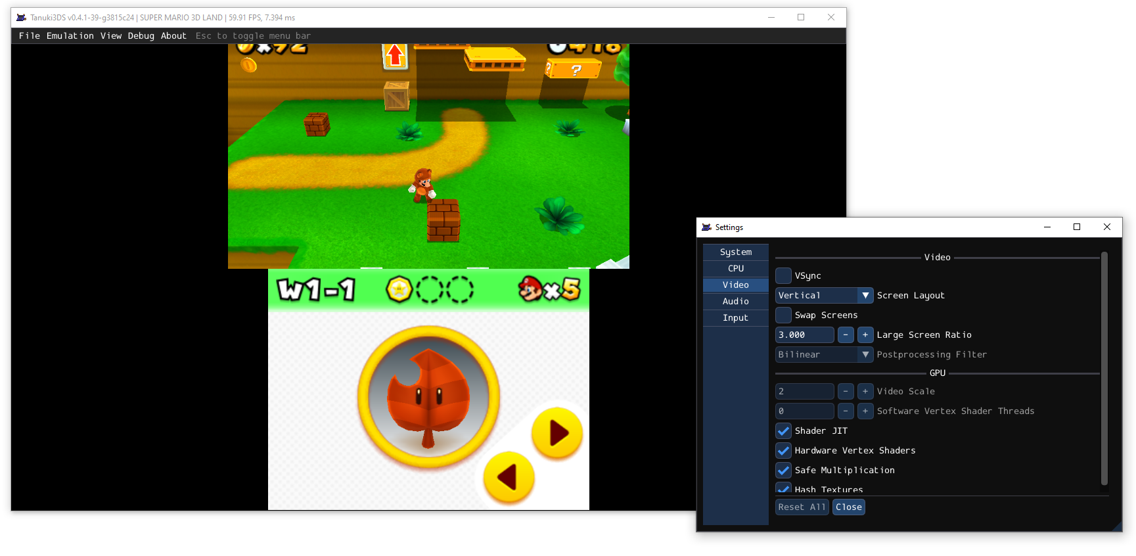The width and height of the screenshot is (1136, 556).
Task: Toggle the Swap Screens checkbox
Action: pyautogui.click(x=784, y=315)
